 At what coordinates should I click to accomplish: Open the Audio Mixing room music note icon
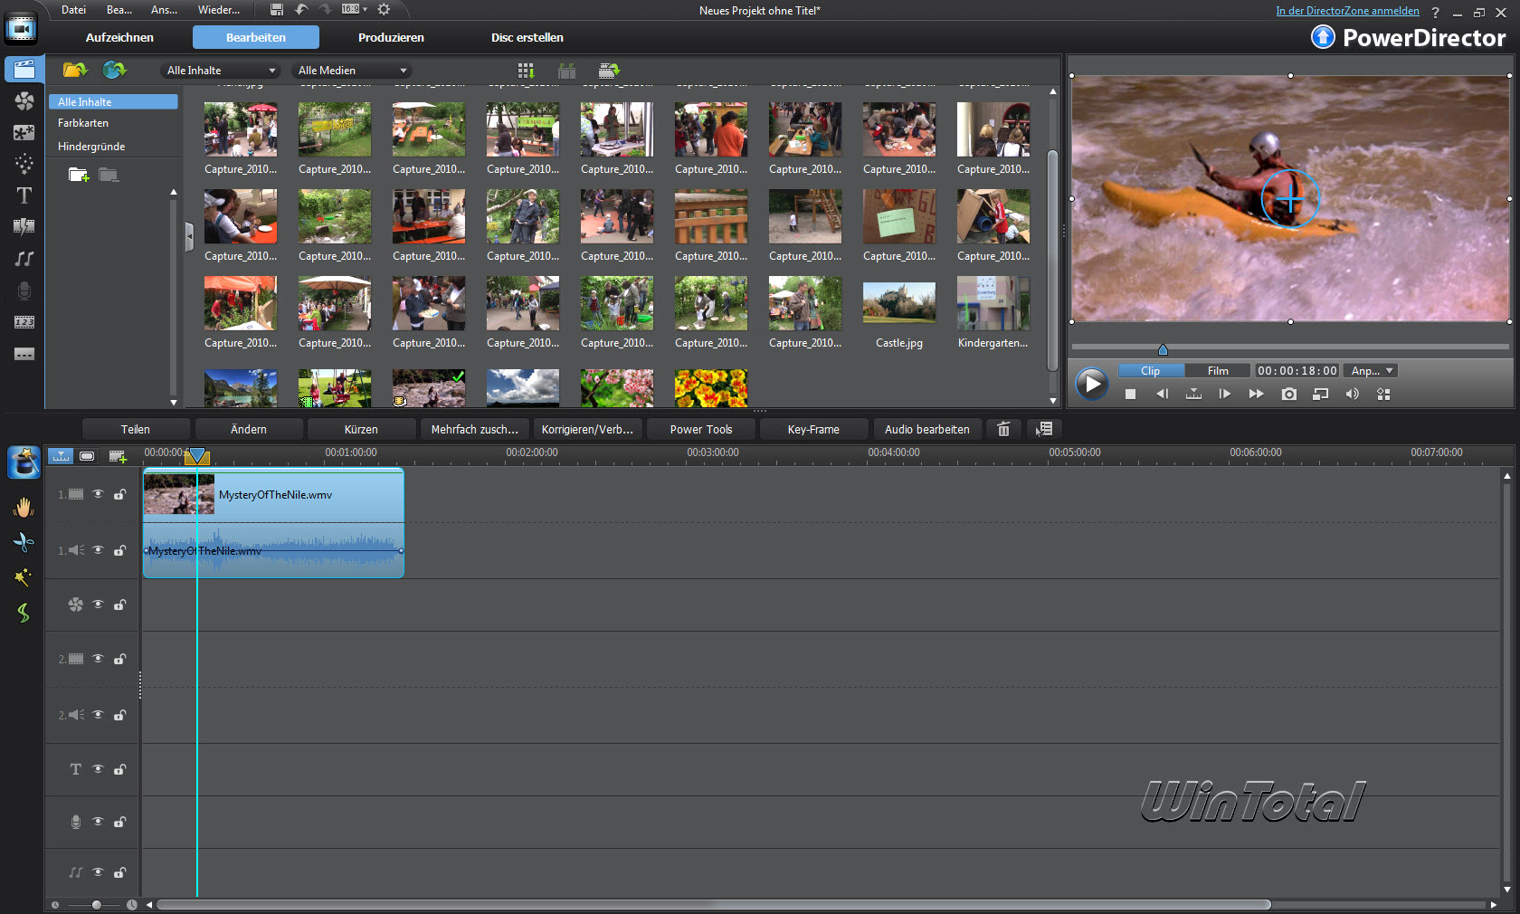[x=24, y=259]
